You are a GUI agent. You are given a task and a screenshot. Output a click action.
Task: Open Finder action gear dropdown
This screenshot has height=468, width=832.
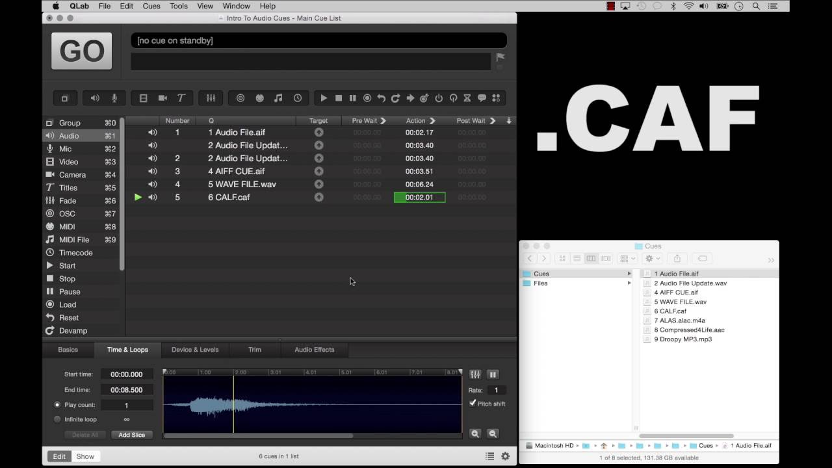pyautogui.click(x=652, y=259)
